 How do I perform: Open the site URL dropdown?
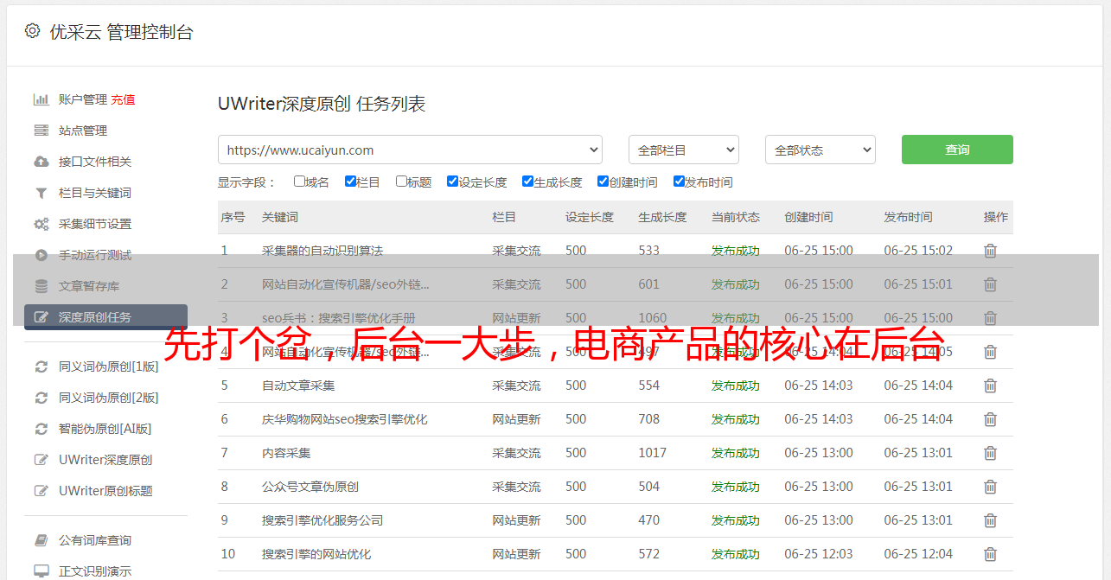pyautogui.click(x=410, y=150)
